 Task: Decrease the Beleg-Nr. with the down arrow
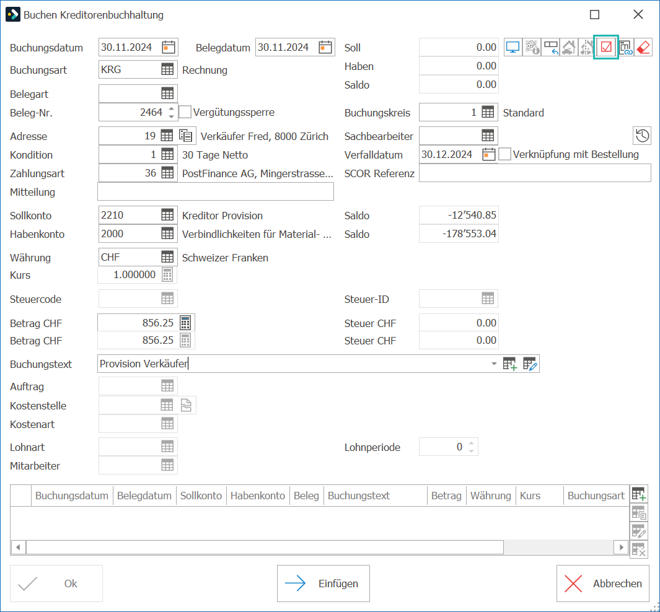[171, 116]
